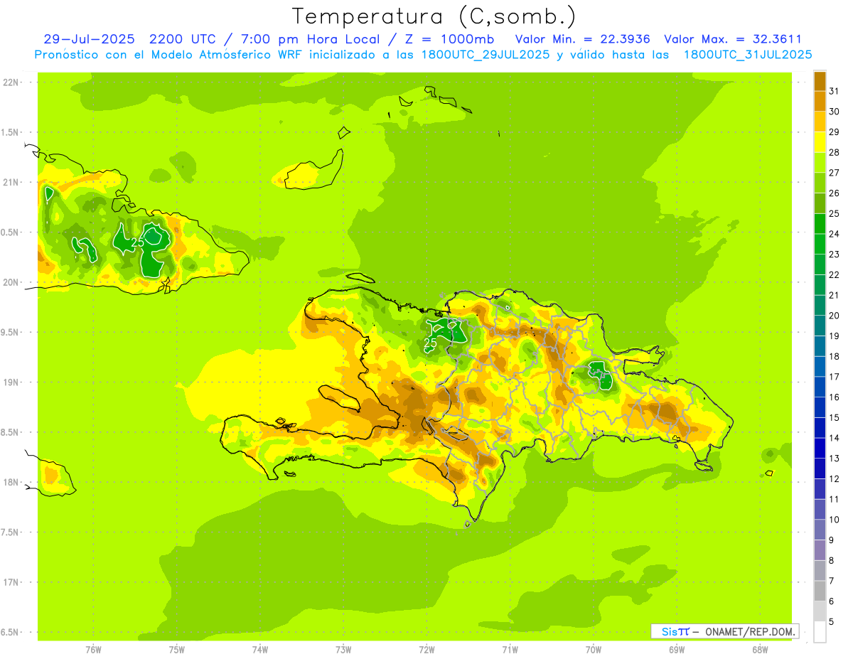
Task: Pick the white legend band below 5
Action: click(x=820, y=632)
